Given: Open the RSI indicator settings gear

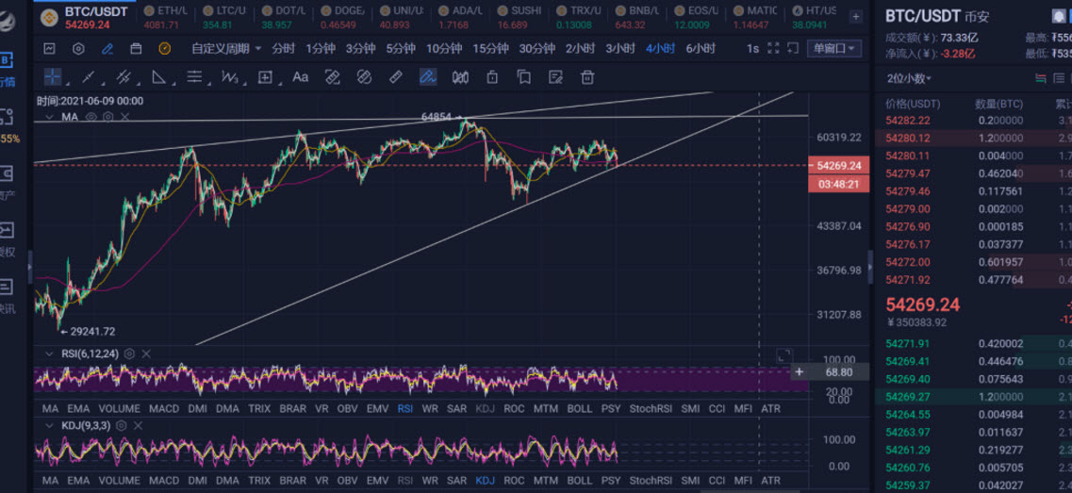Looking at the screenshot, I should click(129, 353).
